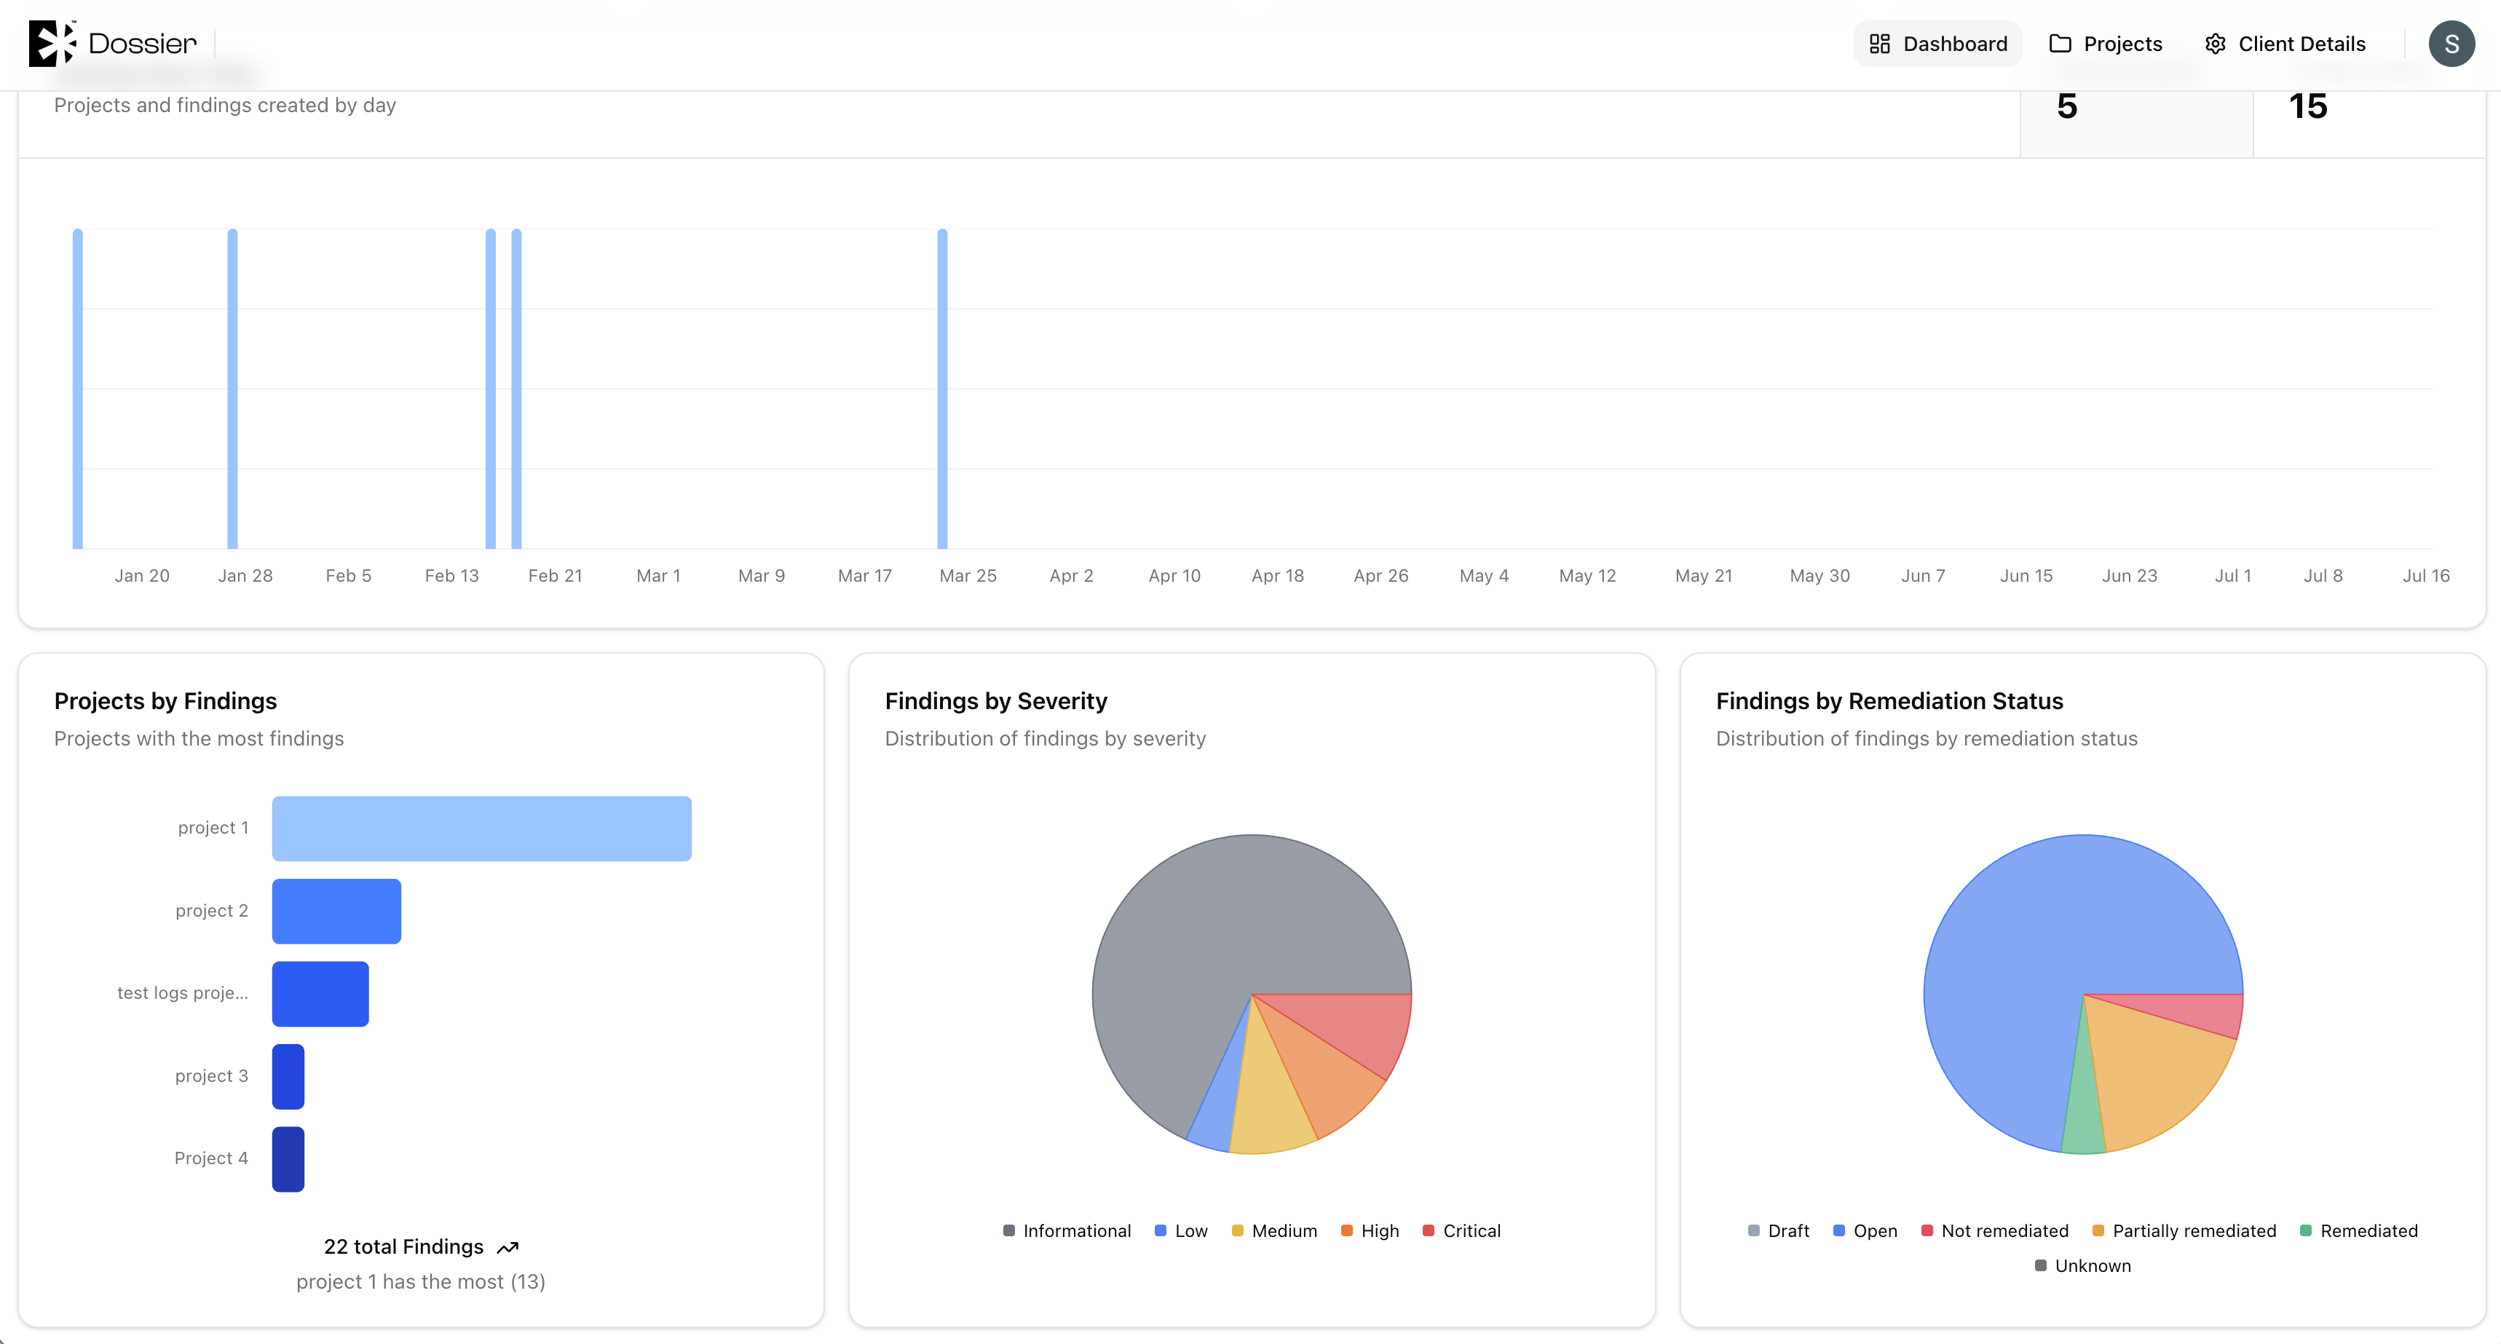This screenshot has width=2501, height=1344.
Task: Toggle the High severity legend entry
Action: (1369, 1230)
